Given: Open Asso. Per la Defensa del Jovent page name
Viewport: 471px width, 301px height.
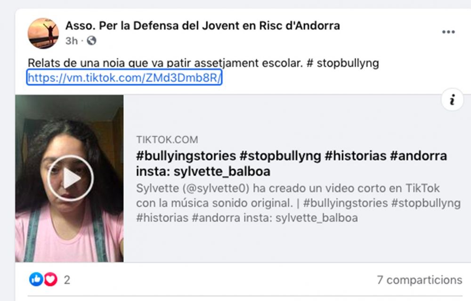Looking at the screenshot, I should tap(203, 25).
